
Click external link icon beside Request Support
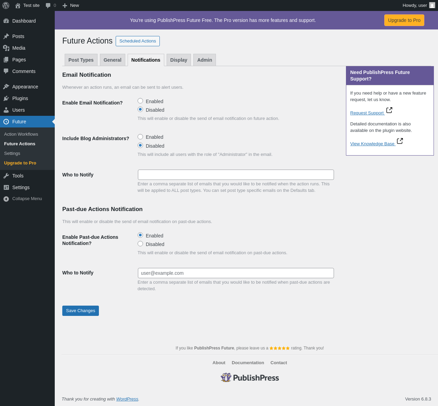(389, 110)
